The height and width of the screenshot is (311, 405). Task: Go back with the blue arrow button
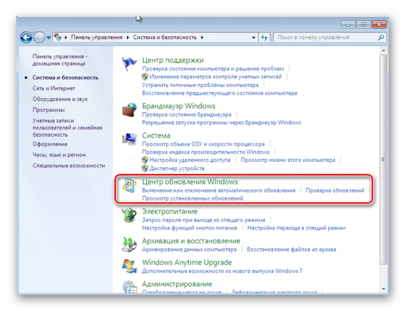coord(26,37)
